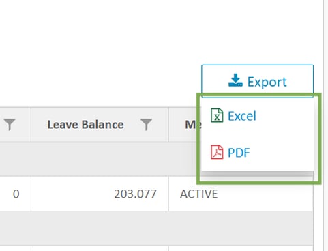Click the cell showing value 0
This screenshot has width=328, height=251.
[15, 194]
